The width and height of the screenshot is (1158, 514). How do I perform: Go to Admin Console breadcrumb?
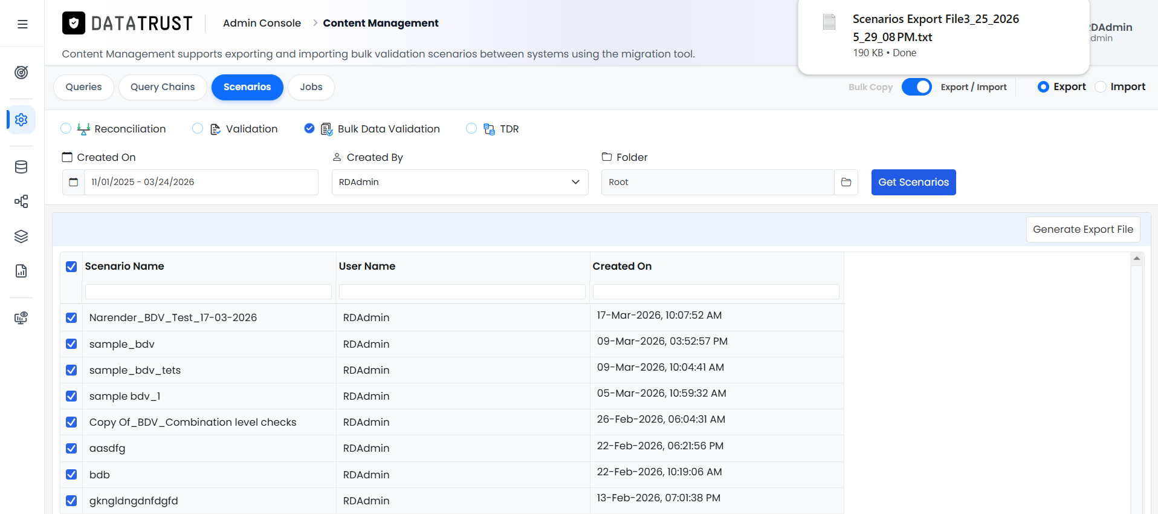coord(262,23)
